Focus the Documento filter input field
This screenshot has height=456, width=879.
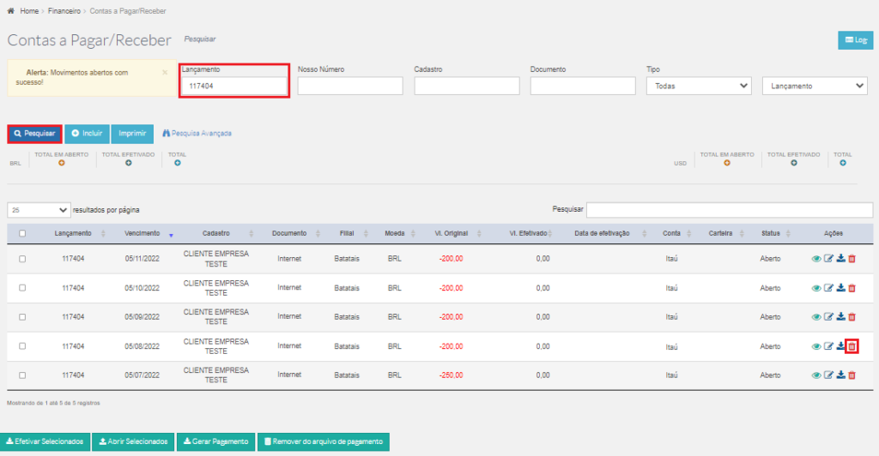583,87
